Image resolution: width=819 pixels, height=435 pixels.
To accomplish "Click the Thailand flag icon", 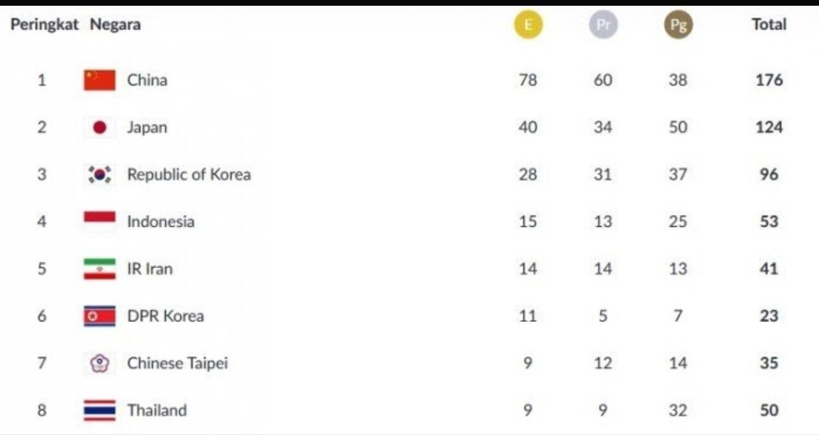I will point(100,410).
